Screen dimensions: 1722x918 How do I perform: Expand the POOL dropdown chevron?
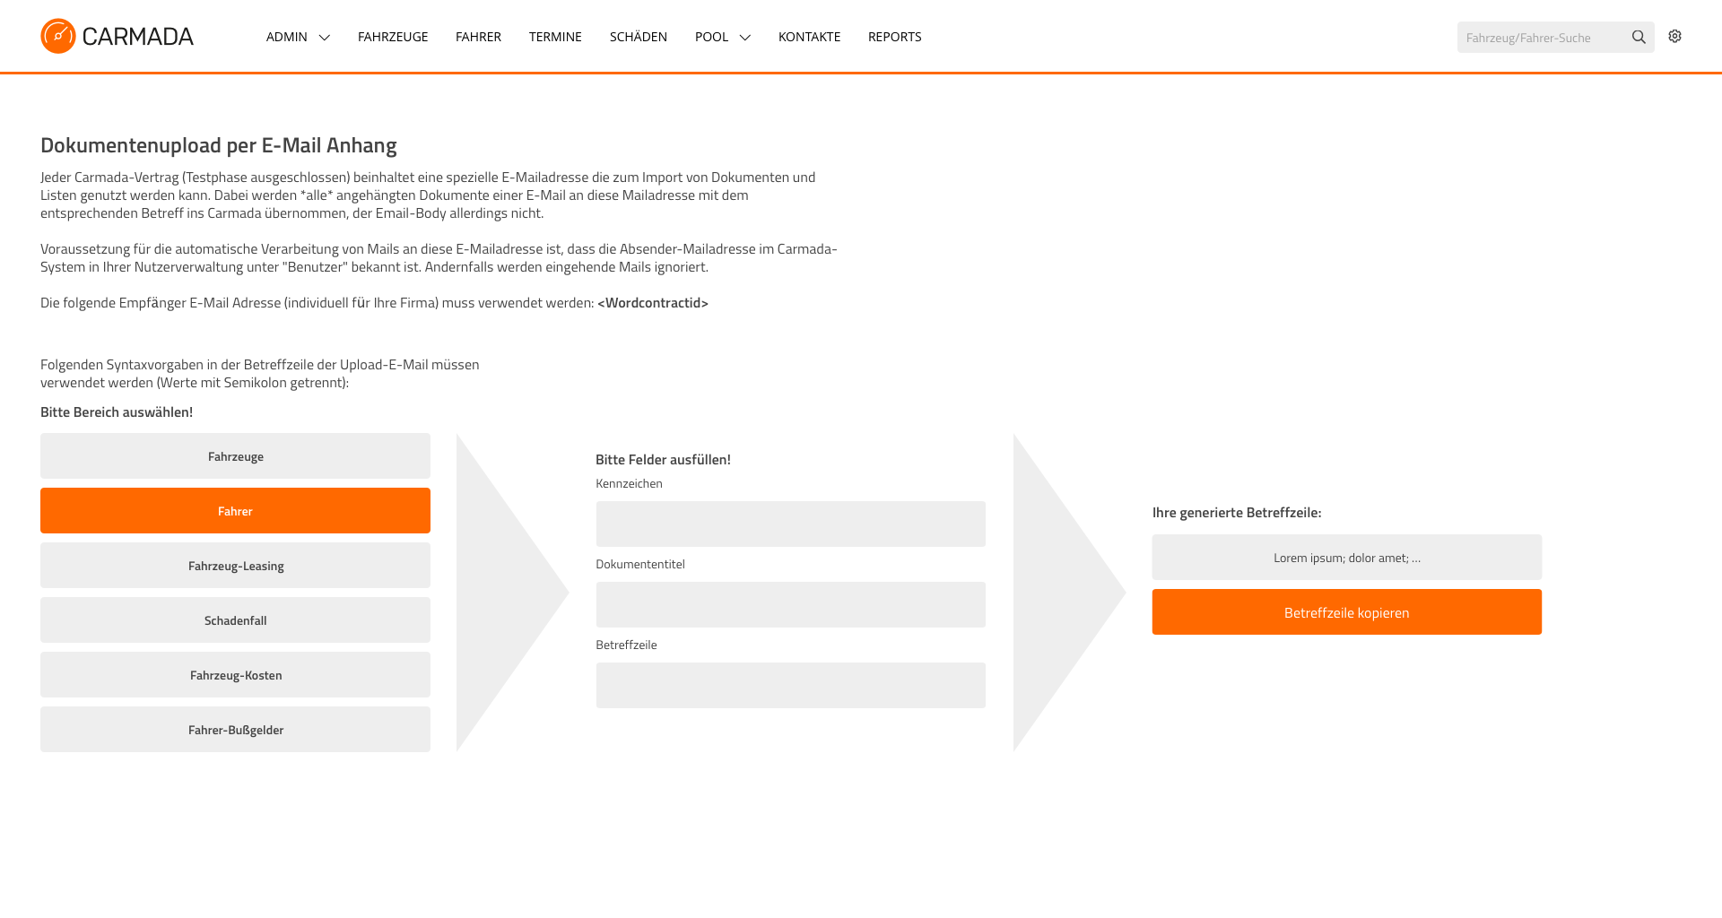coord(744,38)
